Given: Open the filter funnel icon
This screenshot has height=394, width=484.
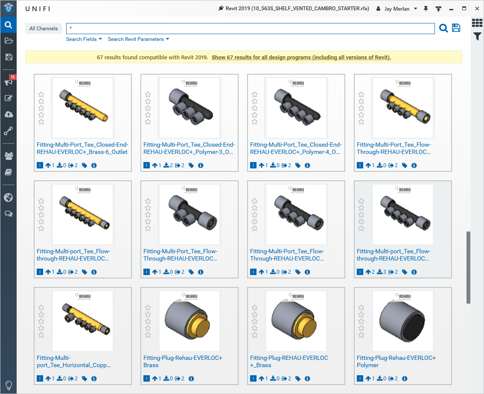Looking at the screenshot, I should (x=477, y=36).
